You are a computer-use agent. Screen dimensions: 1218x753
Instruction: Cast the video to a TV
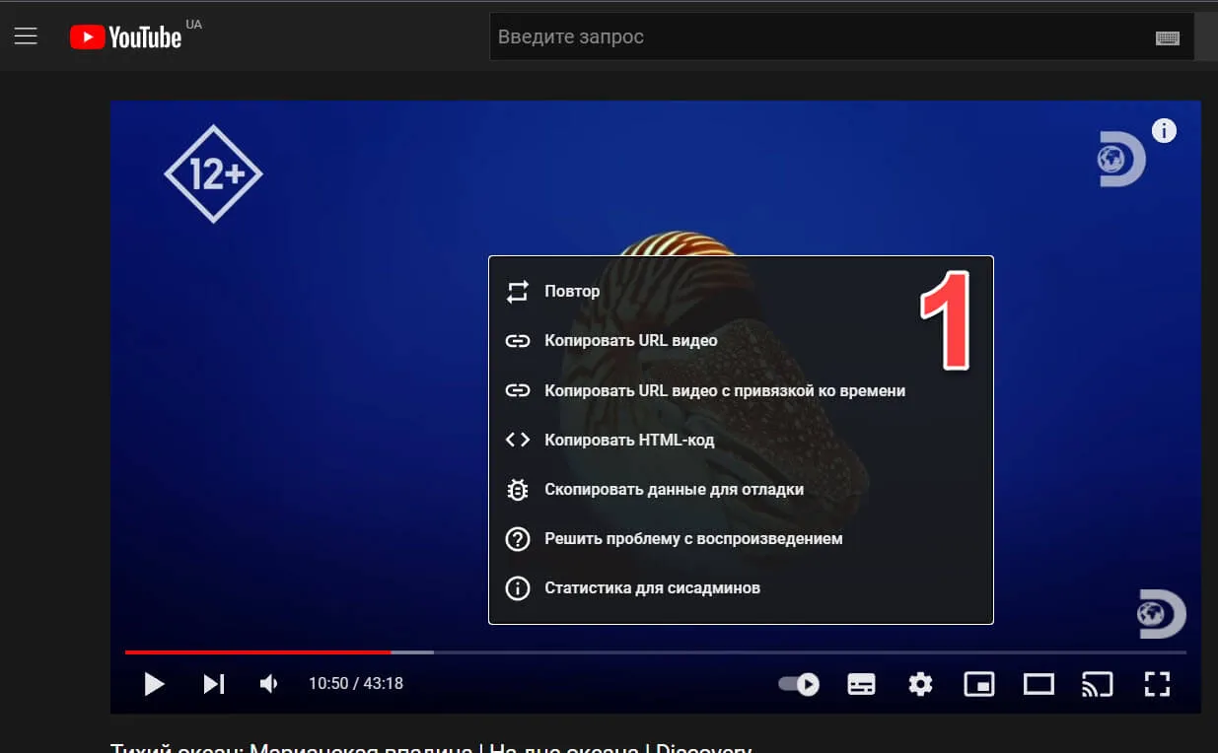point(1098,684)
